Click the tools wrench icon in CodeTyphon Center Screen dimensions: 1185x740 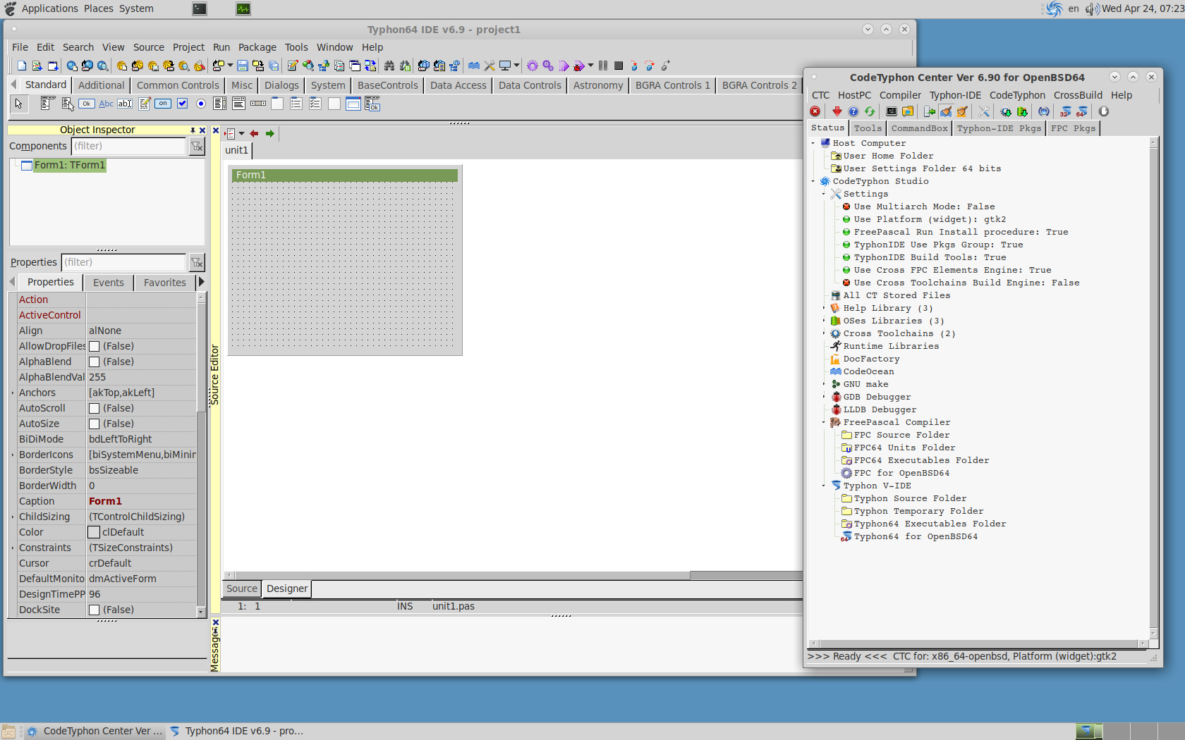pyautogui.click(x=984, y=111)
